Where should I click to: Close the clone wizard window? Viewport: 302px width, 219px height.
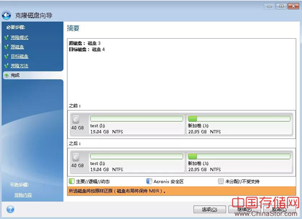(293, 7)
